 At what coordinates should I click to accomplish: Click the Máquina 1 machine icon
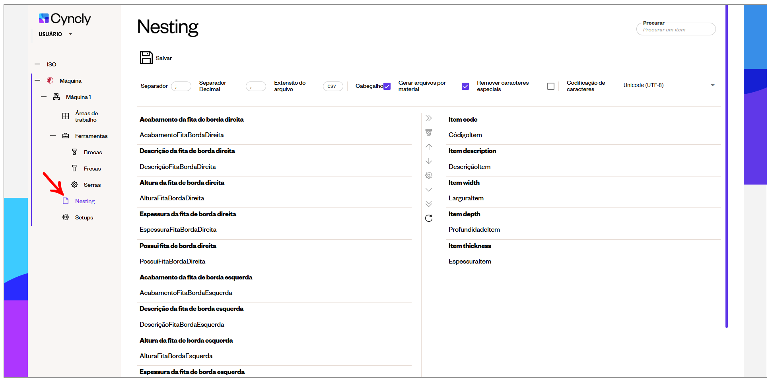pos(56,97)
